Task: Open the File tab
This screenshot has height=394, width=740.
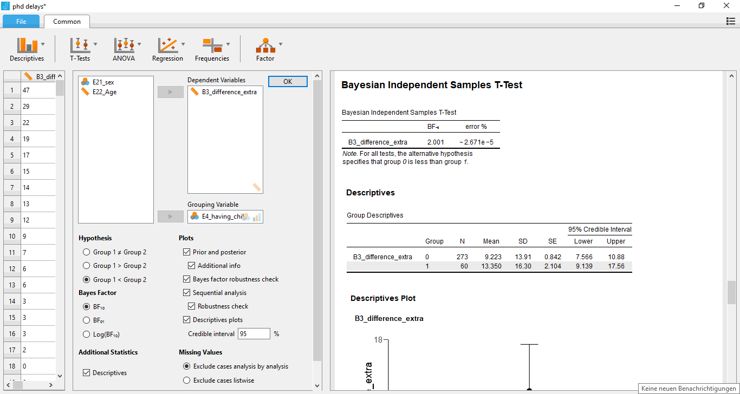Action: (21, 21)
